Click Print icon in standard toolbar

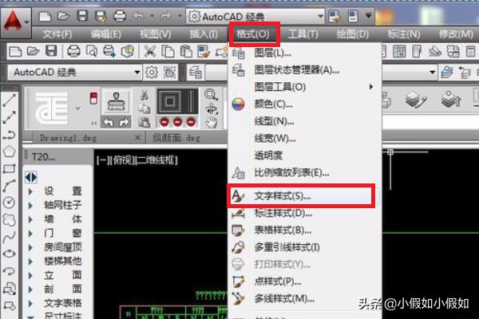point(73,51)
